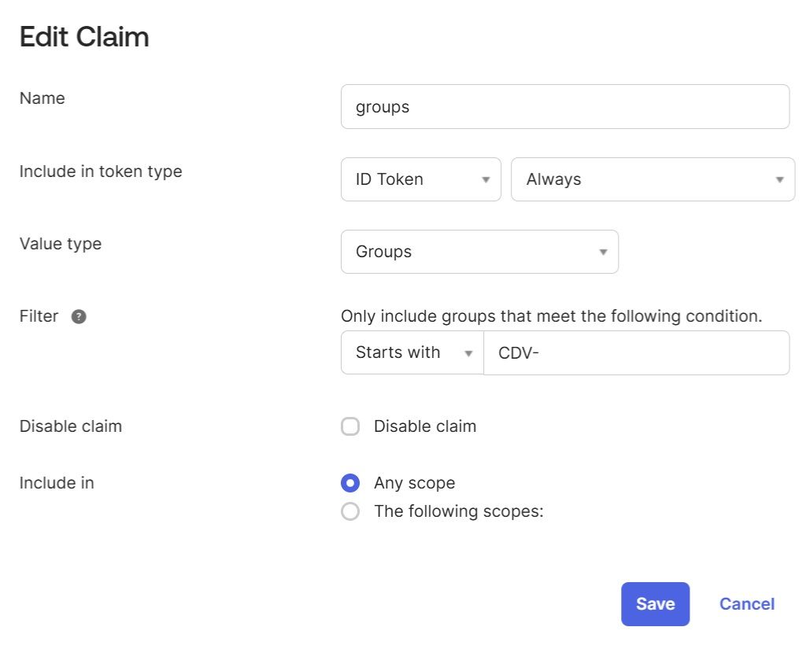Open the Groups value type dropdown

[479, 252]
